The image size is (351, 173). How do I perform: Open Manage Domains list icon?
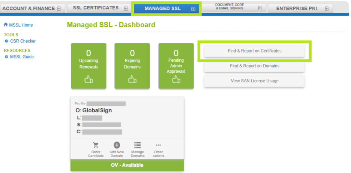point(138,145)
